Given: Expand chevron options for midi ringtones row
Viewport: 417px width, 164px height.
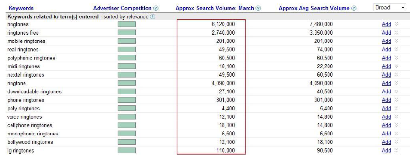Looking at the screenshot, I should point(396,66).
